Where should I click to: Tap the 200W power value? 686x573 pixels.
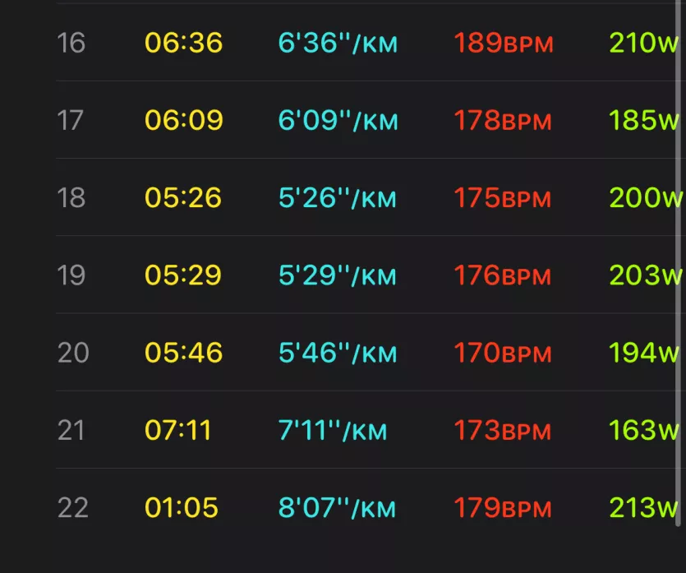(645, 198)
